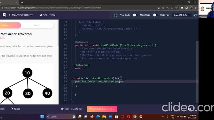
Task: Click the printPostOrder method signature on line 15
Action: (115, 45)
